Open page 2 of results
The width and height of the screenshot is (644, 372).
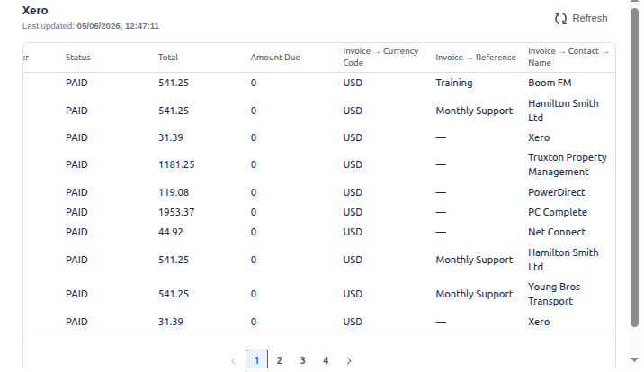click(x=280, y=360)
